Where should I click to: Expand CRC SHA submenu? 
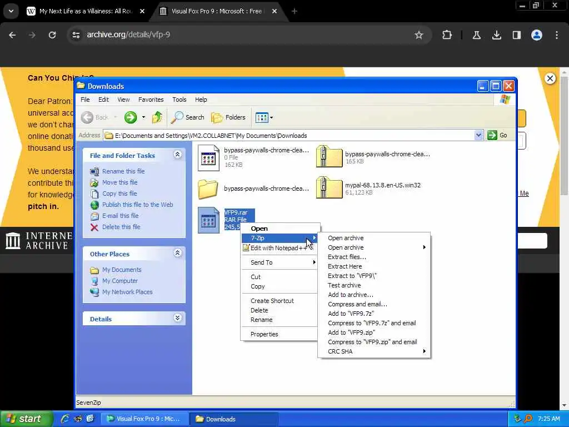(x=374, y=351)
